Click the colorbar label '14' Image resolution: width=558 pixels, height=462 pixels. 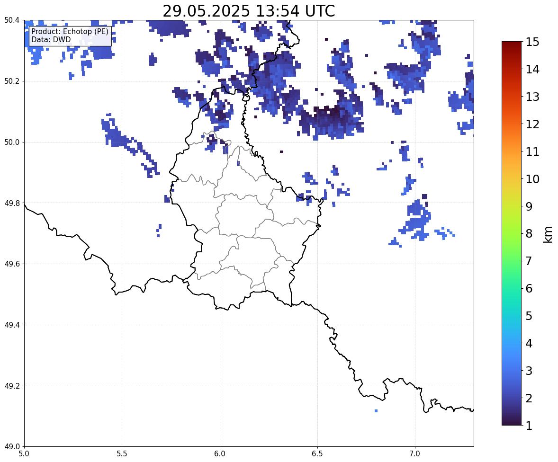click(x=532, y=70)
